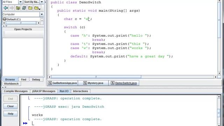
Task: Click the End button
Action: click(x=10, y=99)
